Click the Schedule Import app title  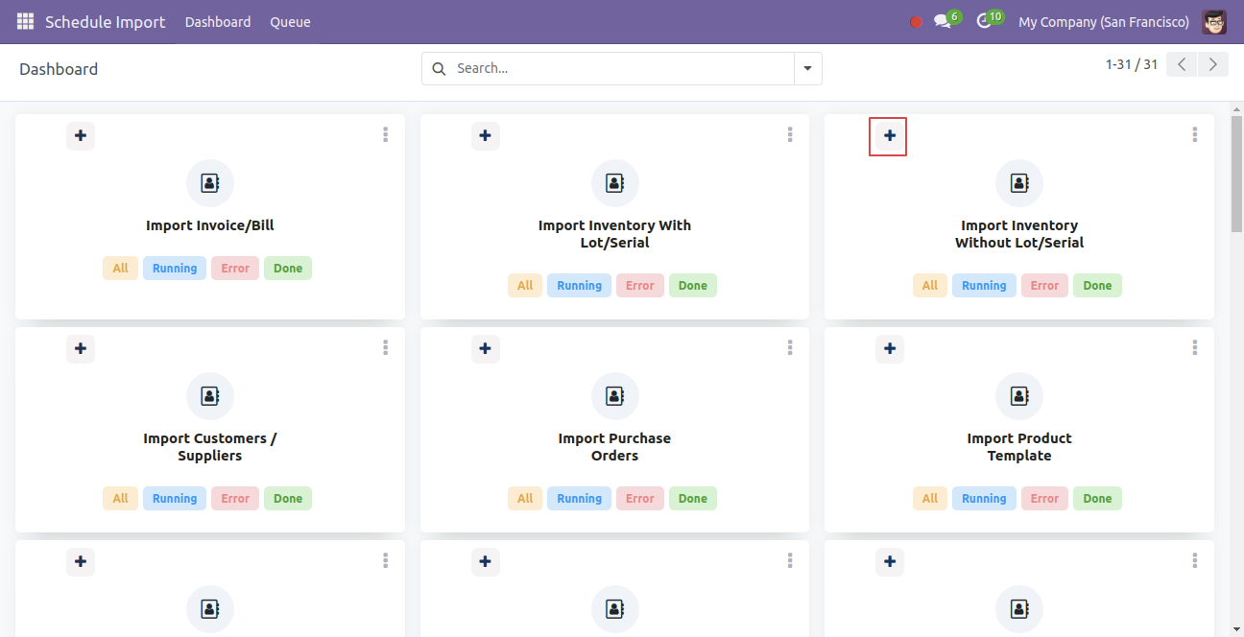[x=106, y=22]
